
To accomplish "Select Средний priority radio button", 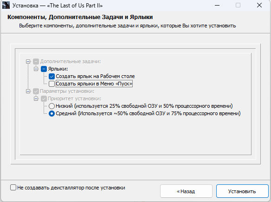I will point(52,114).
